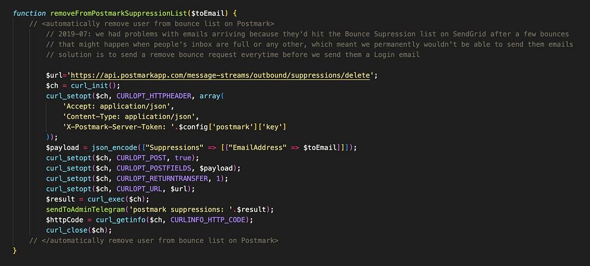This screenshot has height=266, width=590.
Task: Click the curl_exec function call
Action: click(106, 199)
